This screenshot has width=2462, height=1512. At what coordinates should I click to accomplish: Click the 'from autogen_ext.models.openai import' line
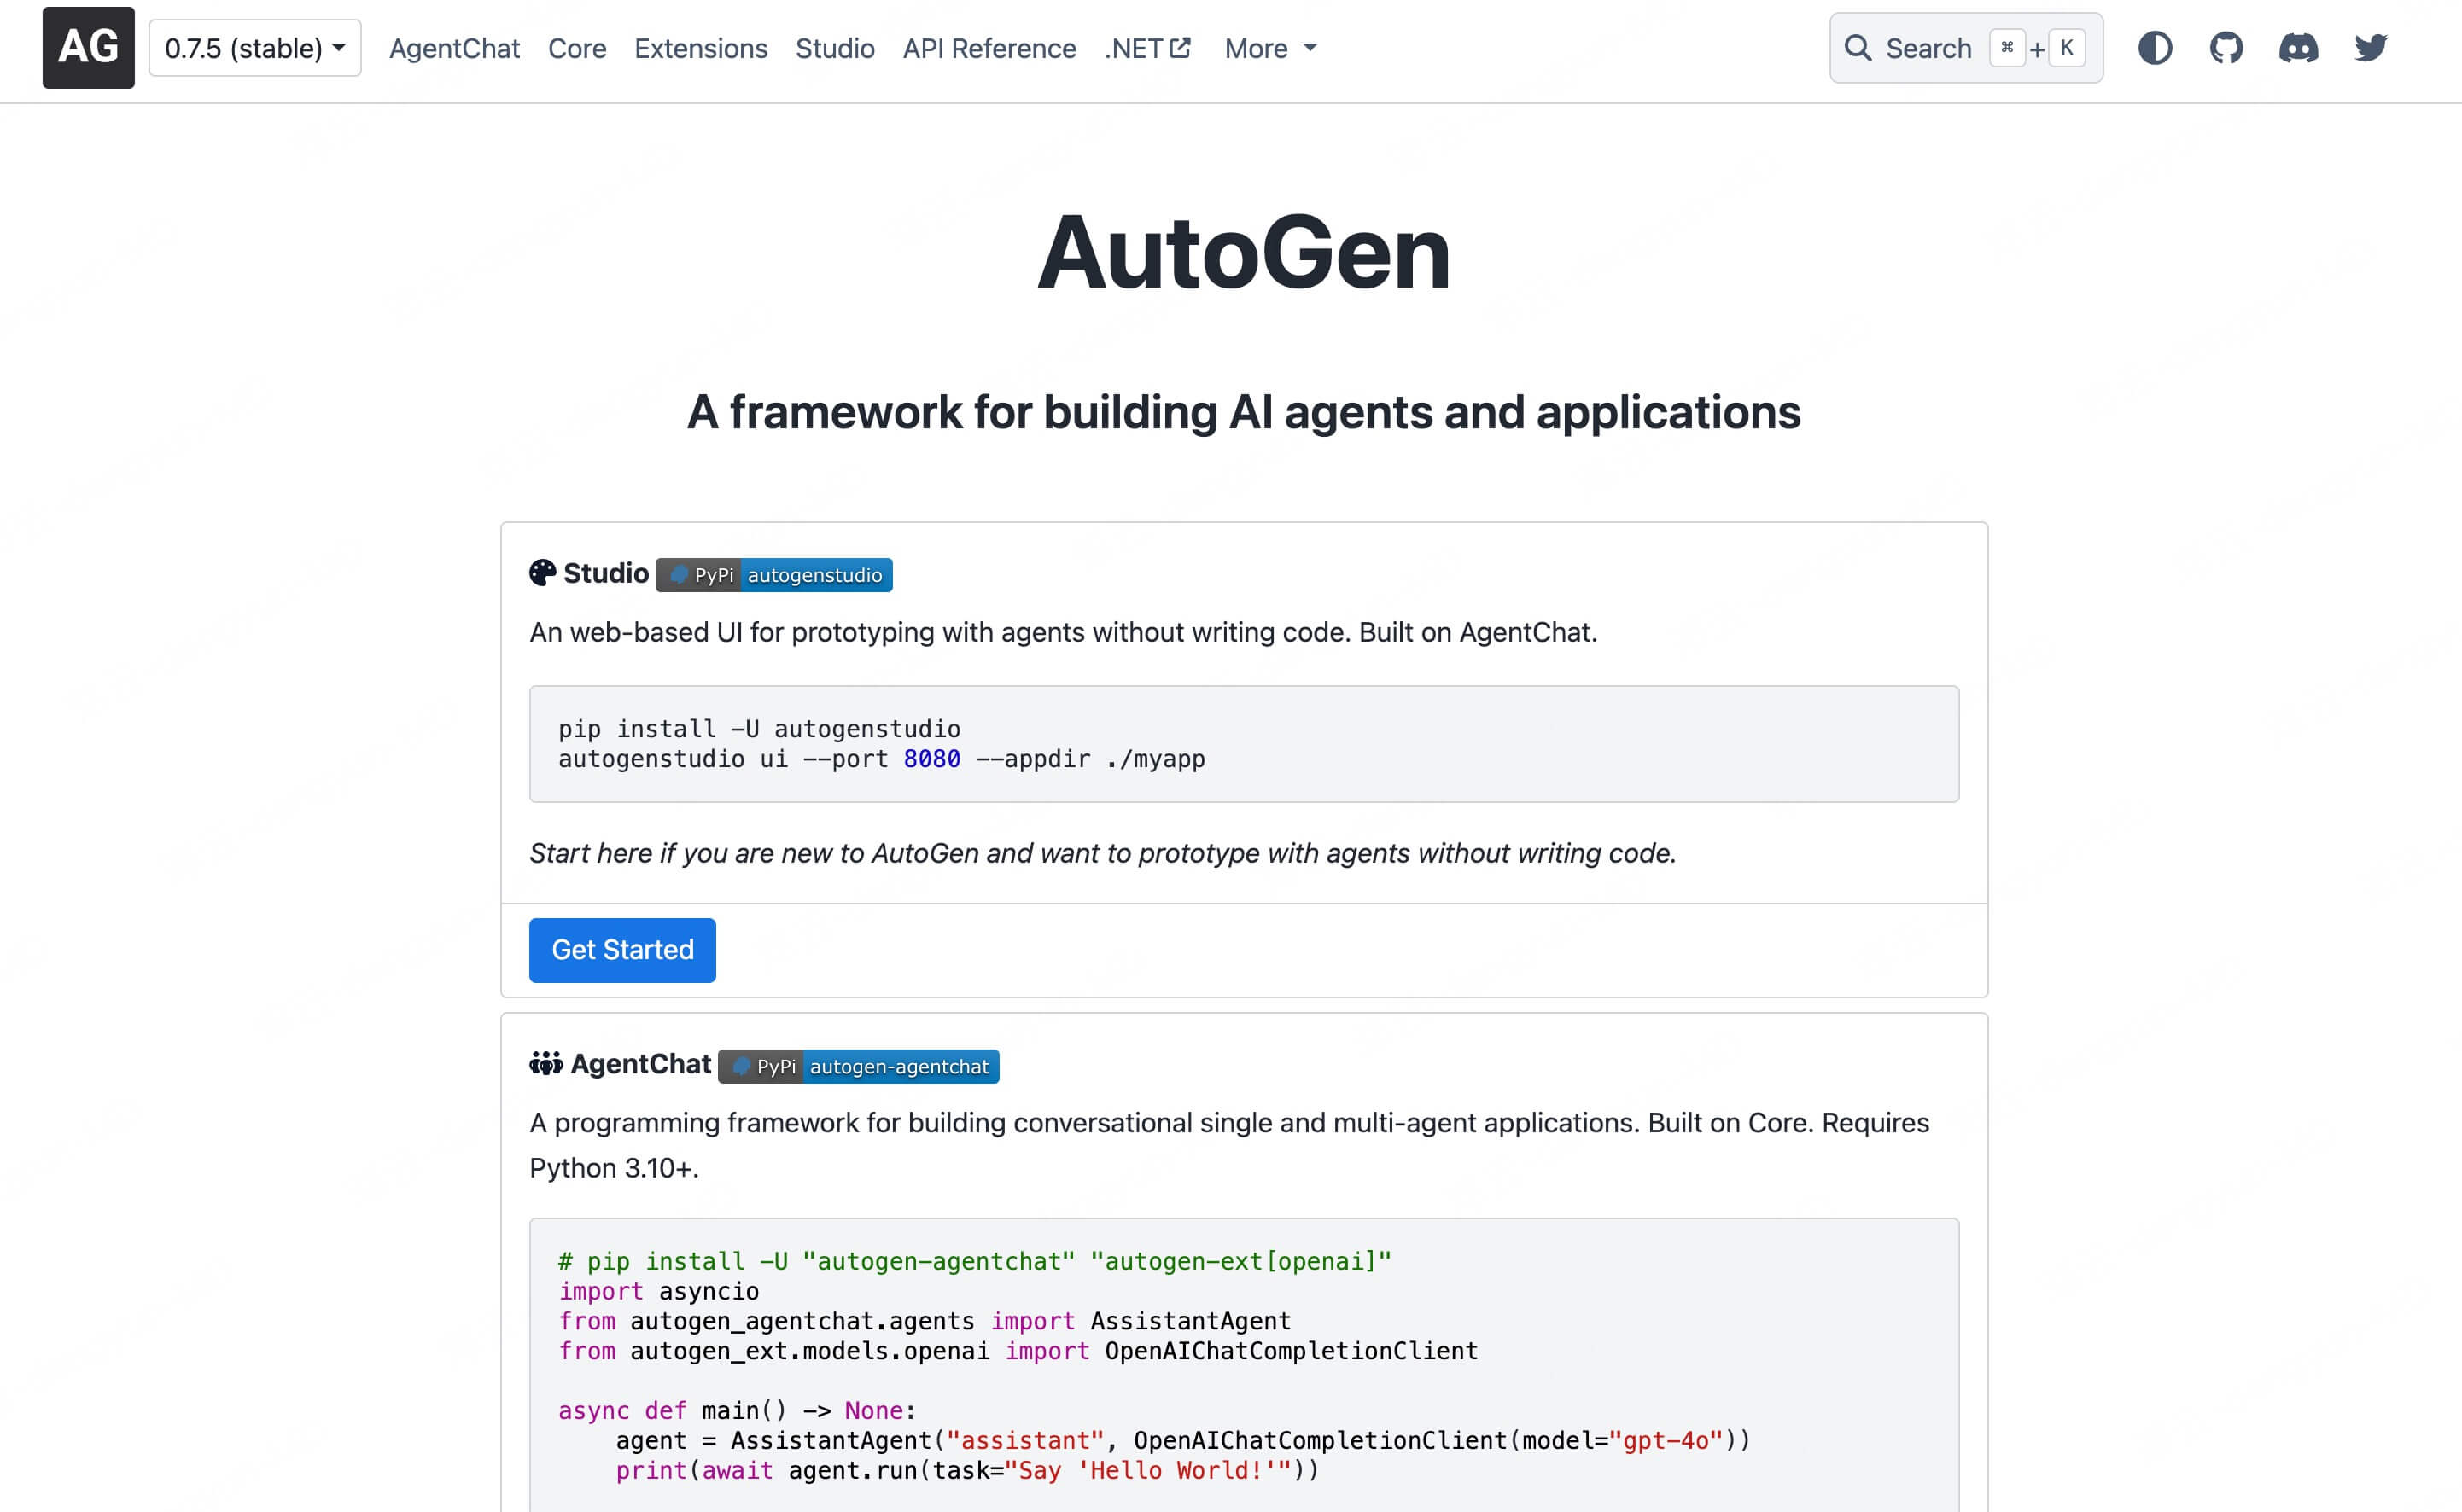click(1018, 1351)
